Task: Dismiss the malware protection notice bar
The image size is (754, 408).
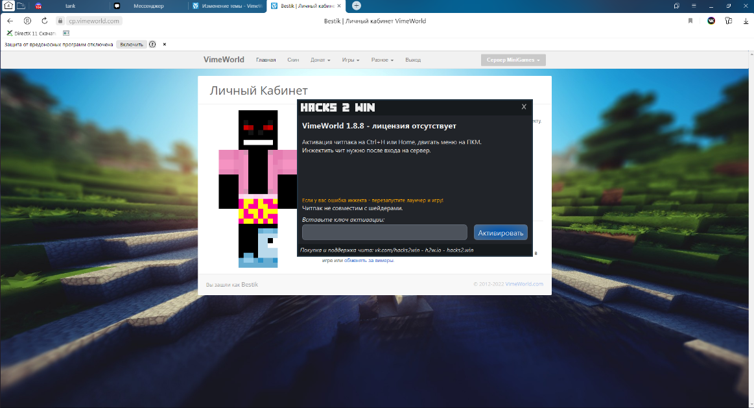Action: [165, 44]
